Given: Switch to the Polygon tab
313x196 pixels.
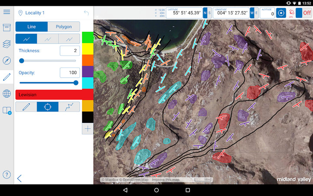Looking at the screenshot, I should (63, 27).
